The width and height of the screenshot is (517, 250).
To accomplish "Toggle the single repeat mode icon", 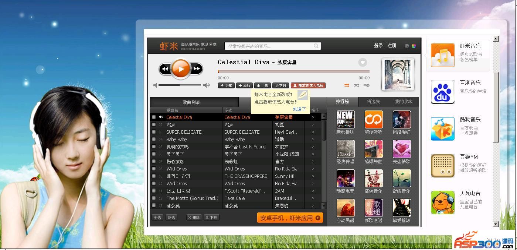I will pos(366,85).
